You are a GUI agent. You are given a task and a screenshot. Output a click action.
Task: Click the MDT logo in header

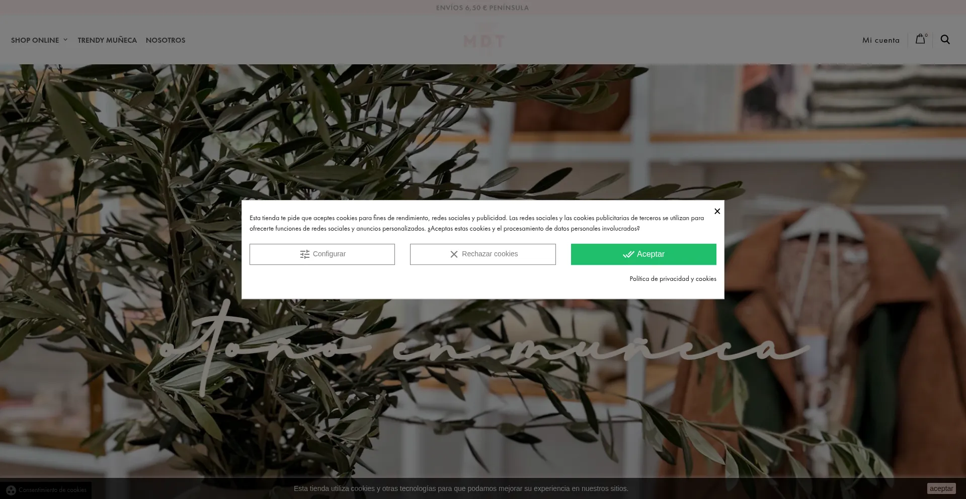(484, 40)
